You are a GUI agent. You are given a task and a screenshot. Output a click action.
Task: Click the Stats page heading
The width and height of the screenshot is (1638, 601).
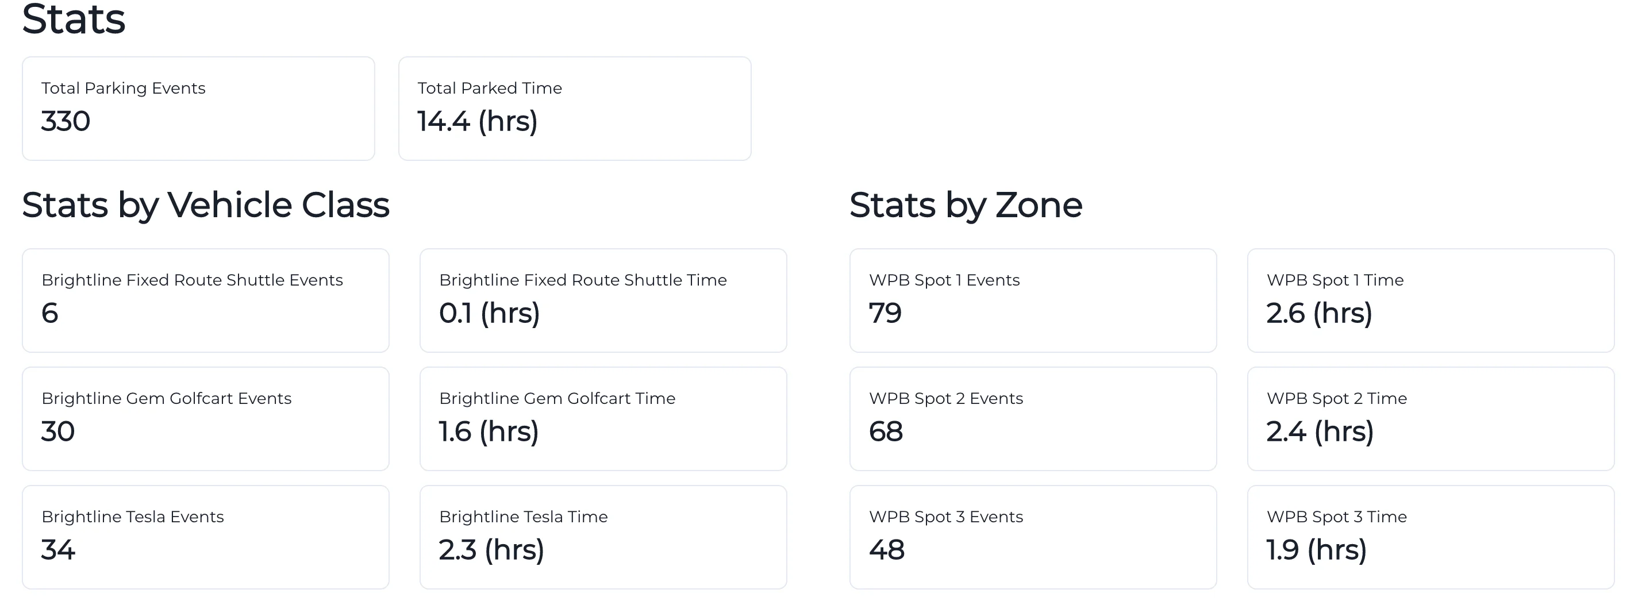coord(74,19)
